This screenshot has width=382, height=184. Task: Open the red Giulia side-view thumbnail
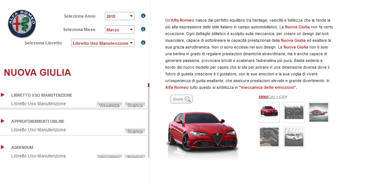(319, 112)
